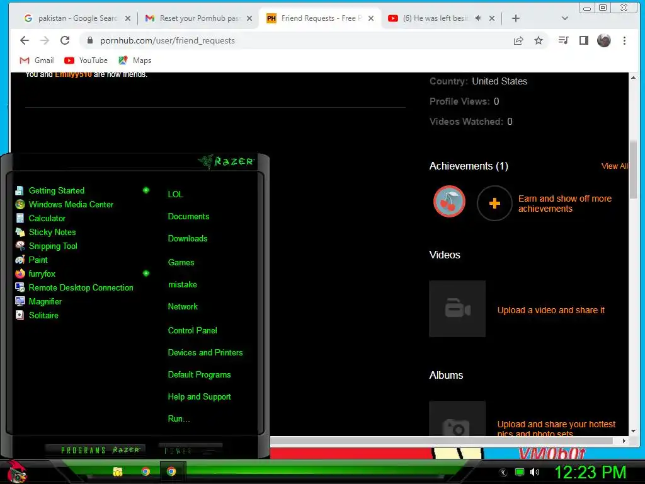The width and height of the screenshot is (645, 484).
Task: Launch Solitaire
Action: click(37, 315)
